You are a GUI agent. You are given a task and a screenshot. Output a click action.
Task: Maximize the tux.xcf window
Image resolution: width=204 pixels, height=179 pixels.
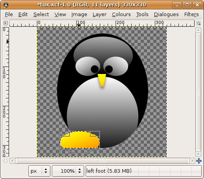point(187,5)
